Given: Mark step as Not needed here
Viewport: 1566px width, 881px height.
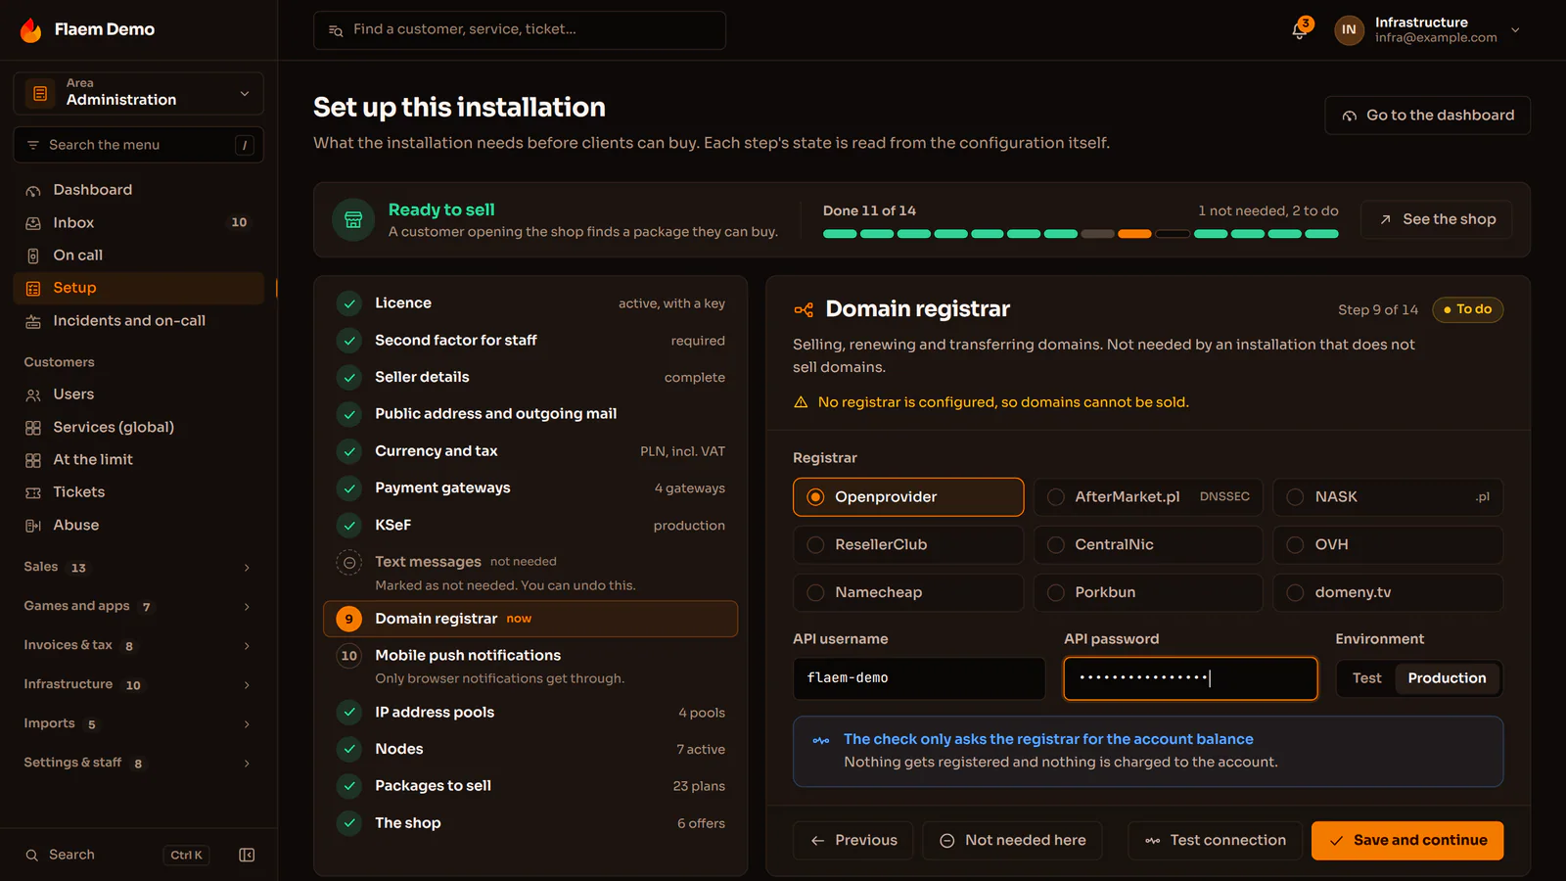Looking at the screenshot, I should (1012, 841).
